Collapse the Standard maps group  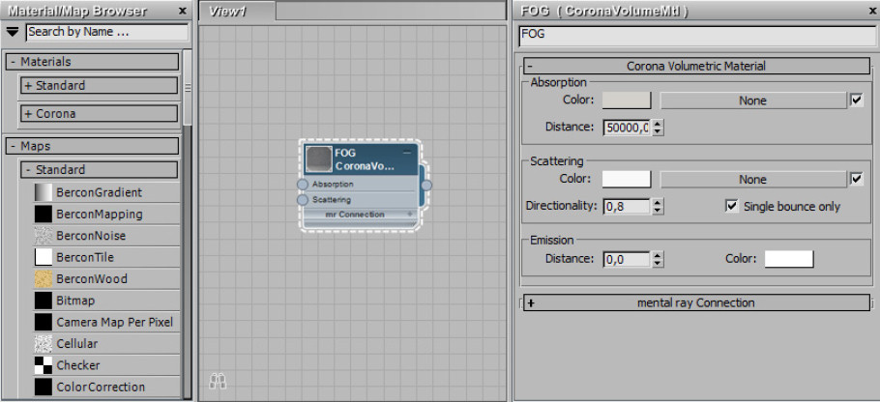pyautogui.click(x=99, y=170)
